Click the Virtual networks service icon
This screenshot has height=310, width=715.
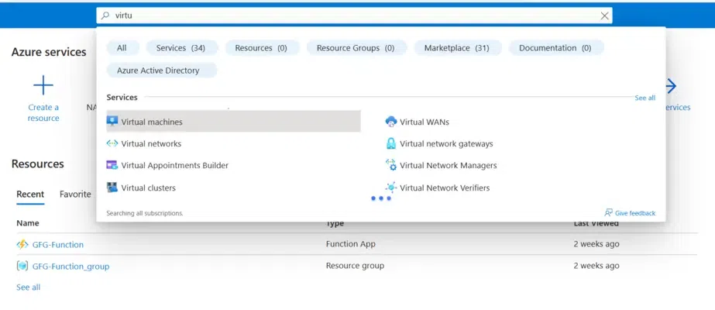[x=112, y=143]
